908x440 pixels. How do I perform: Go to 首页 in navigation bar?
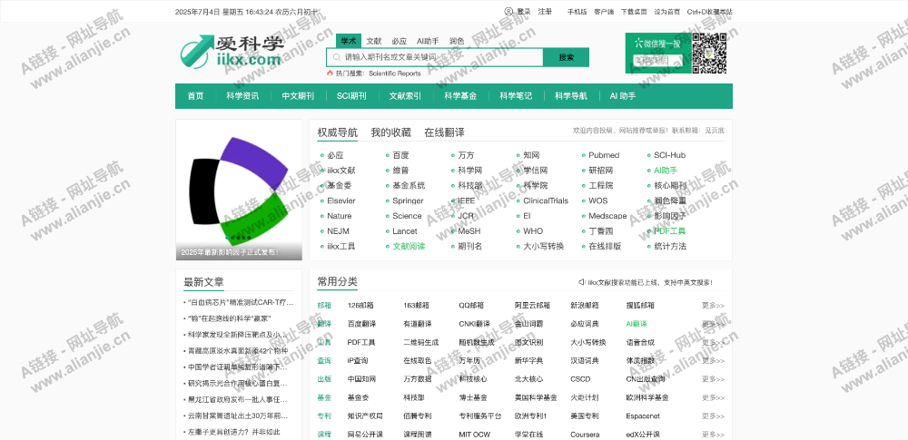click(x=195, y=96)
